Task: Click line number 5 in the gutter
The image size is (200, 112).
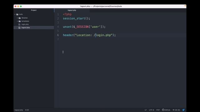Action: (x=58, y=31)
